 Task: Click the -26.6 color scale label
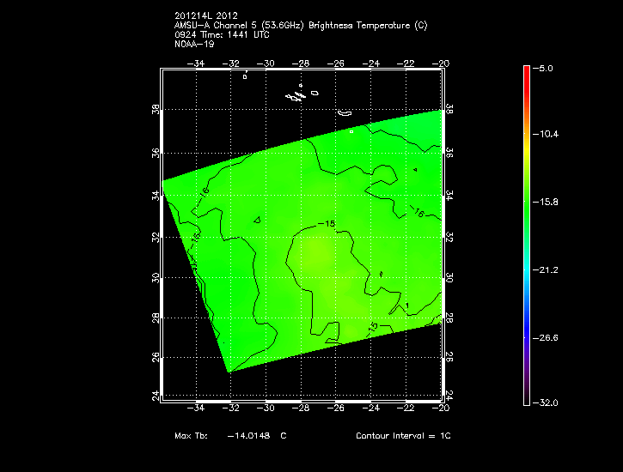[547, 337]
